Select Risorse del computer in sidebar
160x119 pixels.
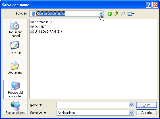pyautogui.click(x=15, y=90)
